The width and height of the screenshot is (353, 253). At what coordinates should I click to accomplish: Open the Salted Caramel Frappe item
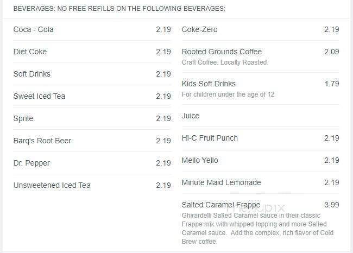point(260,223)
